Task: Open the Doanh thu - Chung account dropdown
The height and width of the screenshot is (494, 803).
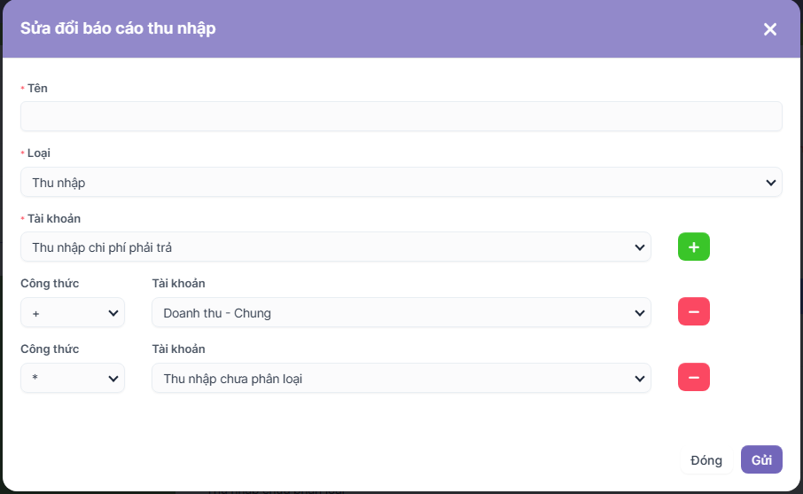Action: (401, 313)
